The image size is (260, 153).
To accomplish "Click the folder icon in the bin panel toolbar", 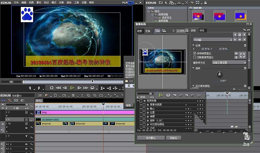I will click(x=161, y=3).
